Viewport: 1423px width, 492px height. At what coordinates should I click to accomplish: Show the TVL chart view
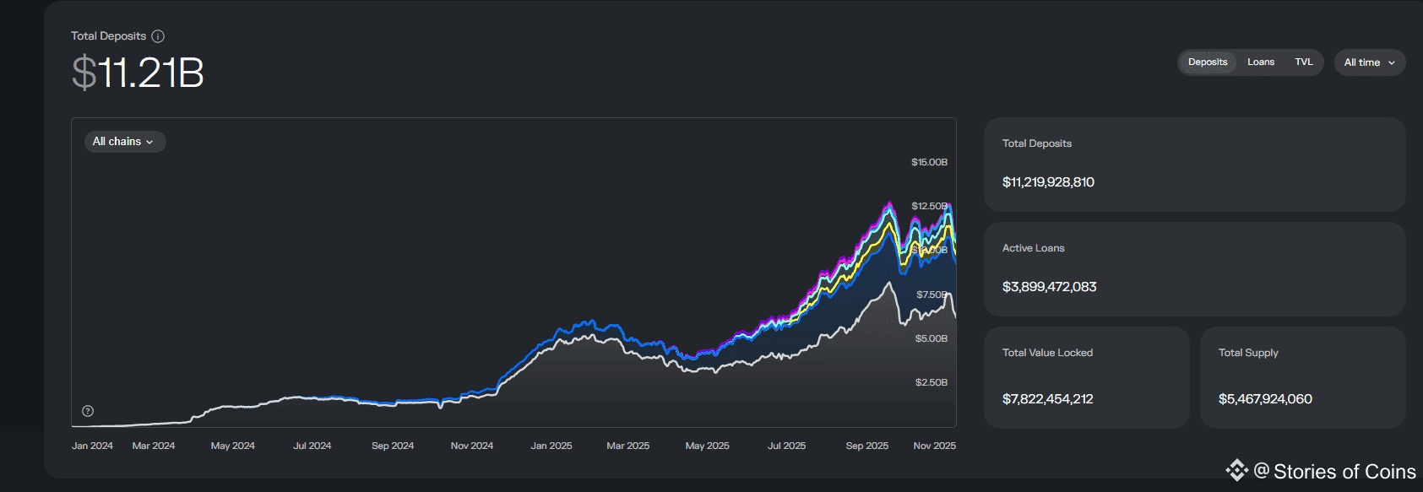click(1303, 62)
